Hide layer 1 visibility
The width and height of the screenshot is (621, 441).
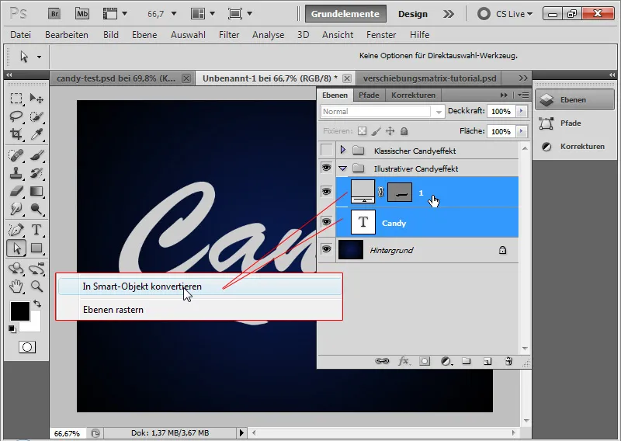[326, 192]
